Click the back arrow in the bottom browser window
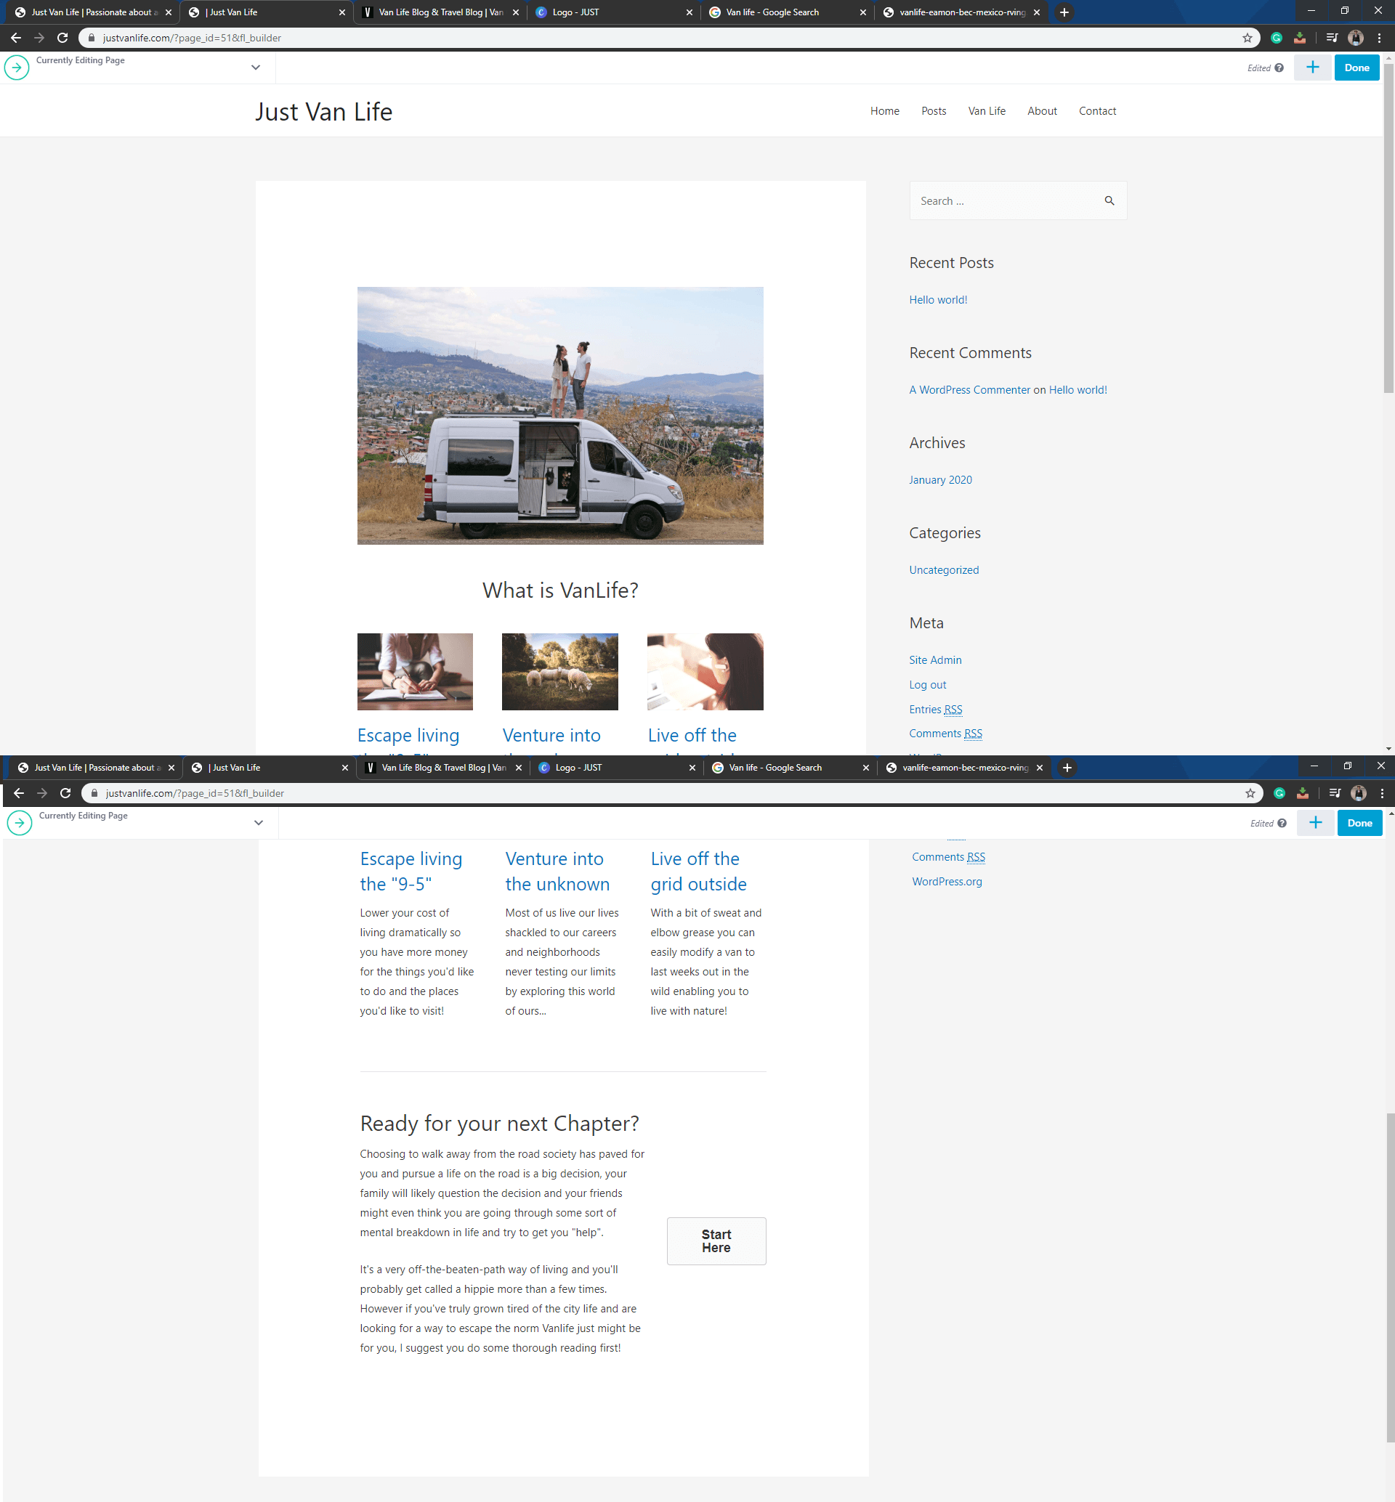 pyautogui.click(x=19, y=793)
